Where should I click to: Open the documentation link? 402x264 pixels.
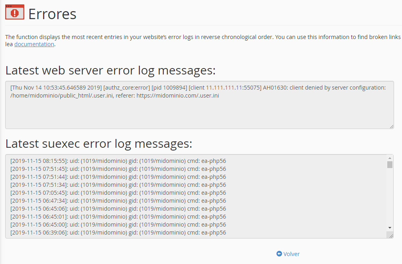pyautogui.click(x=34, y=44)
